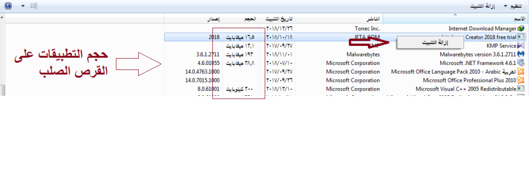Screen dimensions: 529x188
Task: Sort by the تاريخ التثبيت column header
Action: click(x=277, y=19)
